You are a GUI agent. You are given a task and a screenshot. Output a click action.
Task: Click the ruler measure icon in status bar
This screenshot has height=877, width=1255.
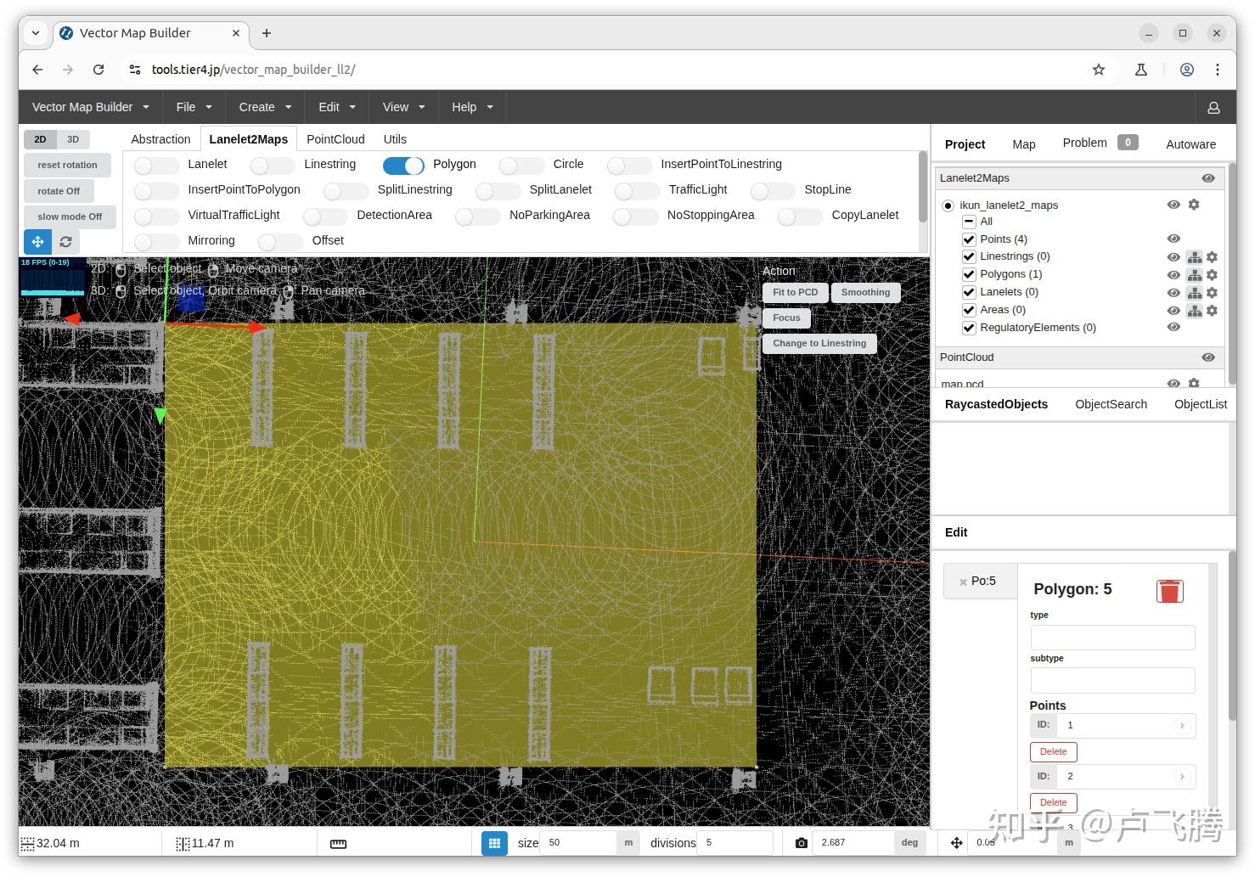click(338, 844)
